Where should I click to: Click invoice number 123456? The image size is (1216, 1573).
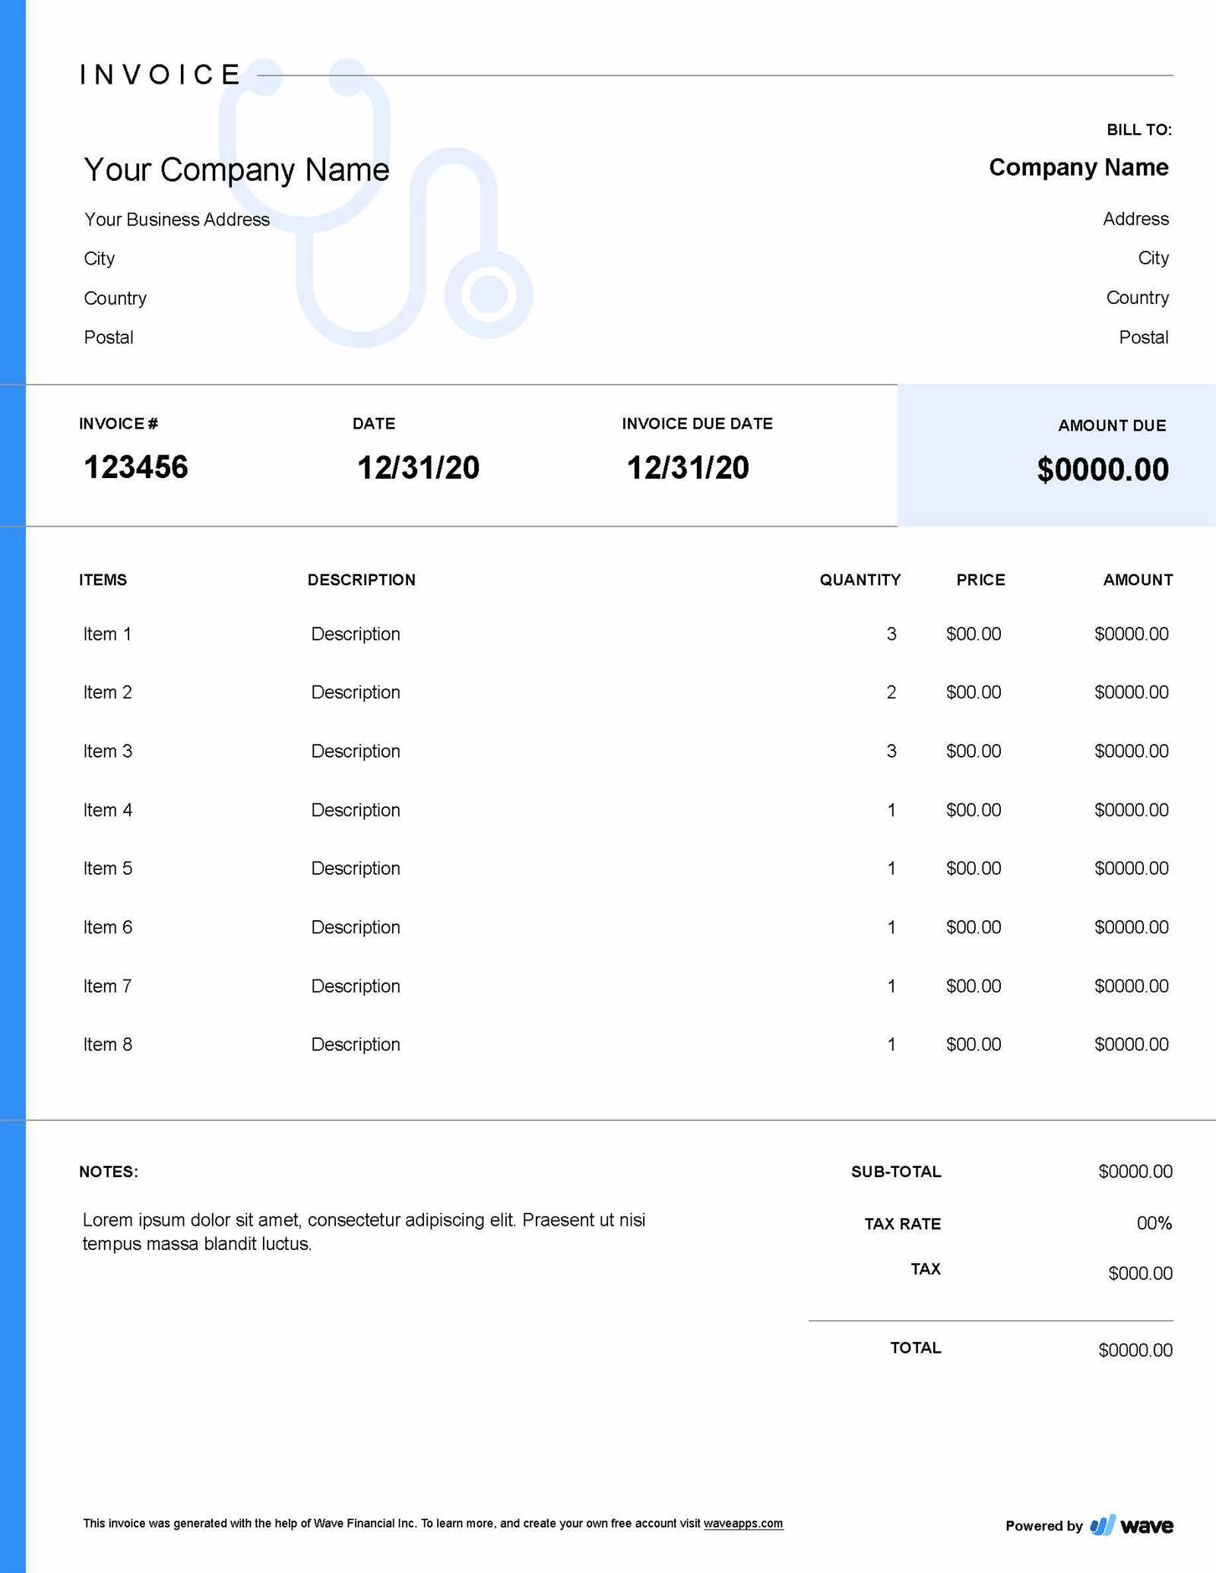(135, 467)
